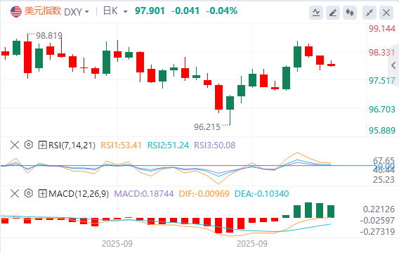Screen dimensions: 399x253
Task: Expand the MACD panel plus box
Action: [42, 194]
